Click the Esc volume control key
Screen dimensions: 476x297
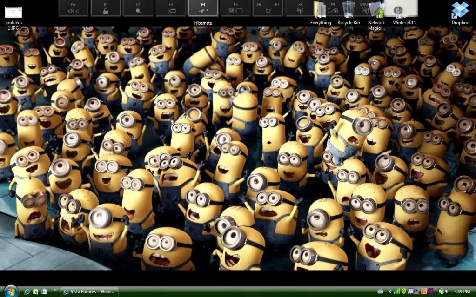click(73, 8)
